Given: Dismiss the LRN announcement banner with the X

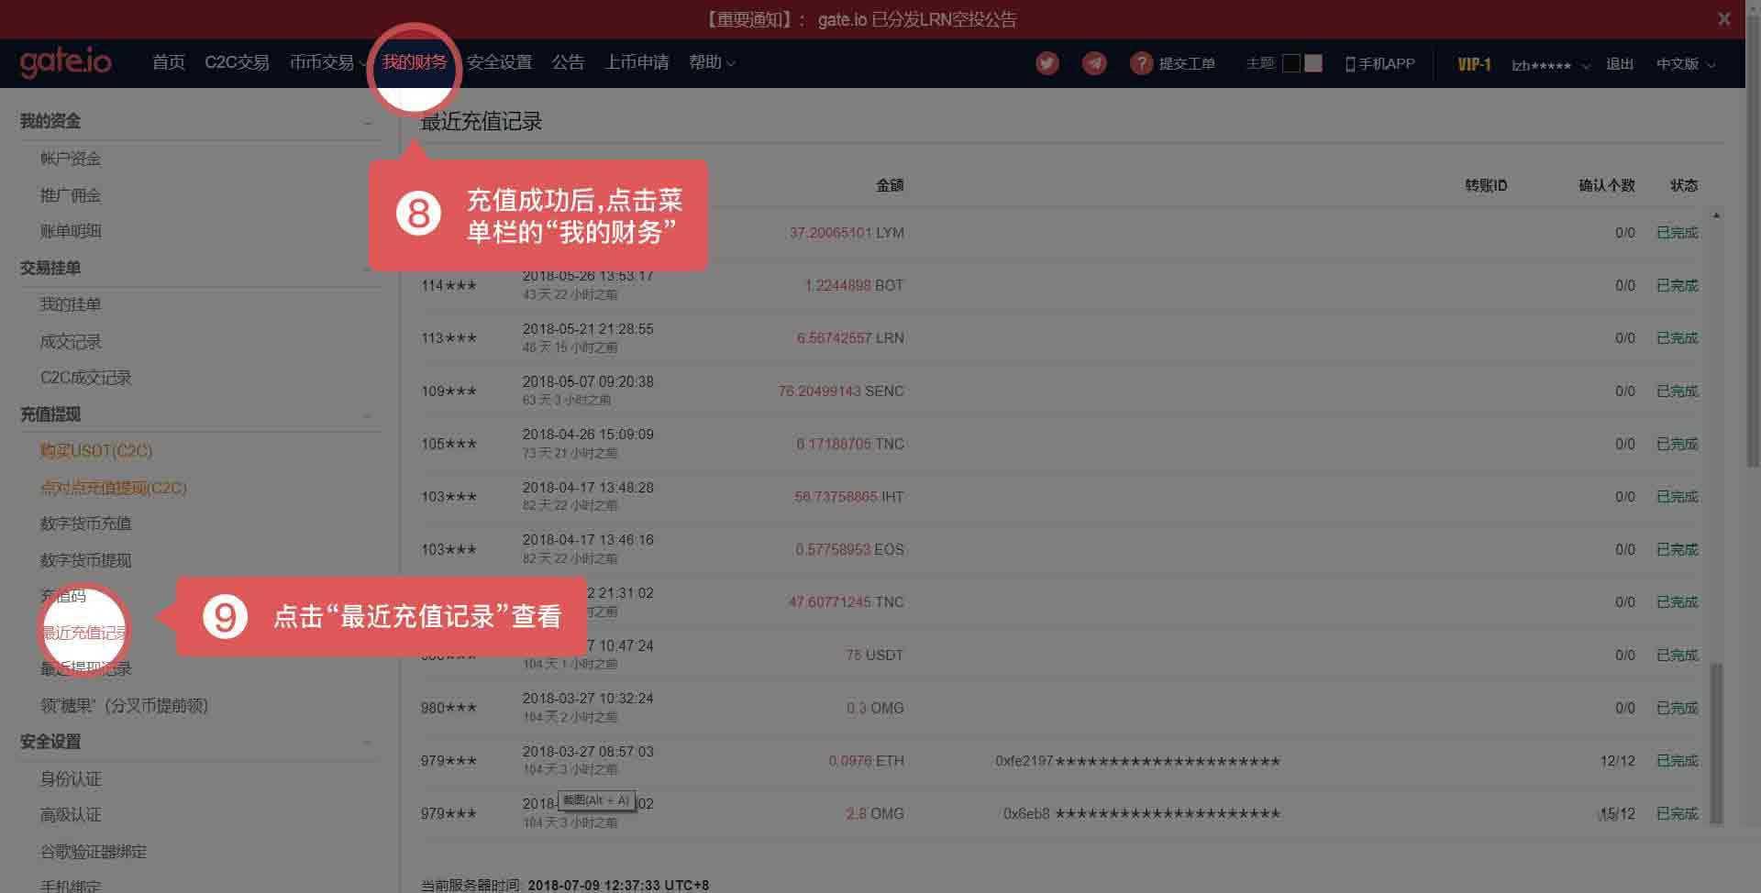Looking at the screenshot, I should click(x=1722, y=18).
